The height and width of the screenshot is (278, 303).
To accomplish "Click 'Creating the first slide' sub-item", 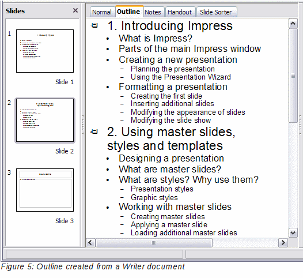I will tap(166, 96).
